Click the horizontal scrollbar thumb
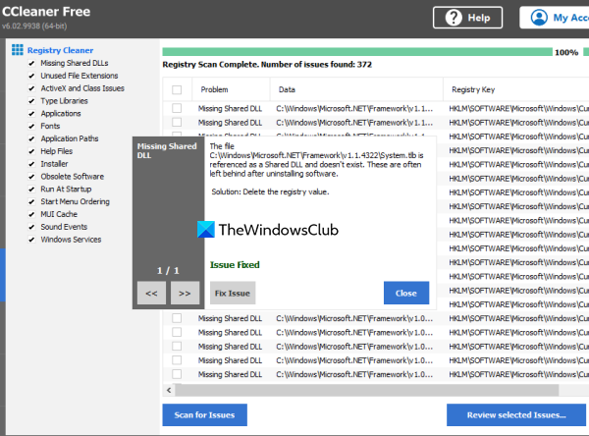This screenshot has height=436, width=589. [x=366, y=390]
